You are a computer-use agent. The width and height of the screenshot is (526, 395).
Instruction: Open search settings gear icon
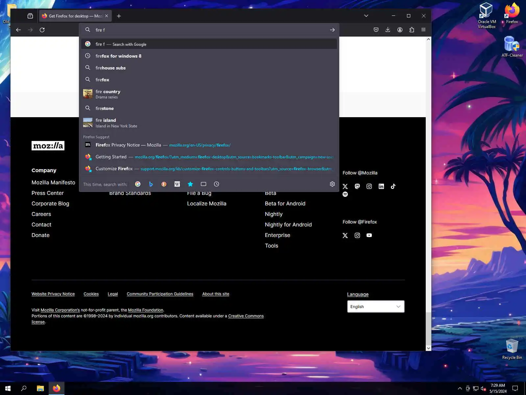coord(332,184)
